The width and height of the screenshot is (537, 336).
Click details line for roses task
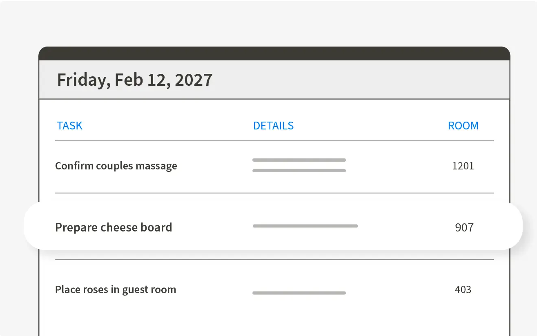pyautogui.click(x=299, y=293)
